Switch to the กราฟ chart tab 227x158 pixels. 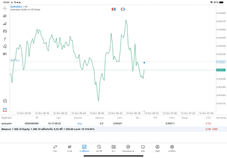tap(70, 148)
